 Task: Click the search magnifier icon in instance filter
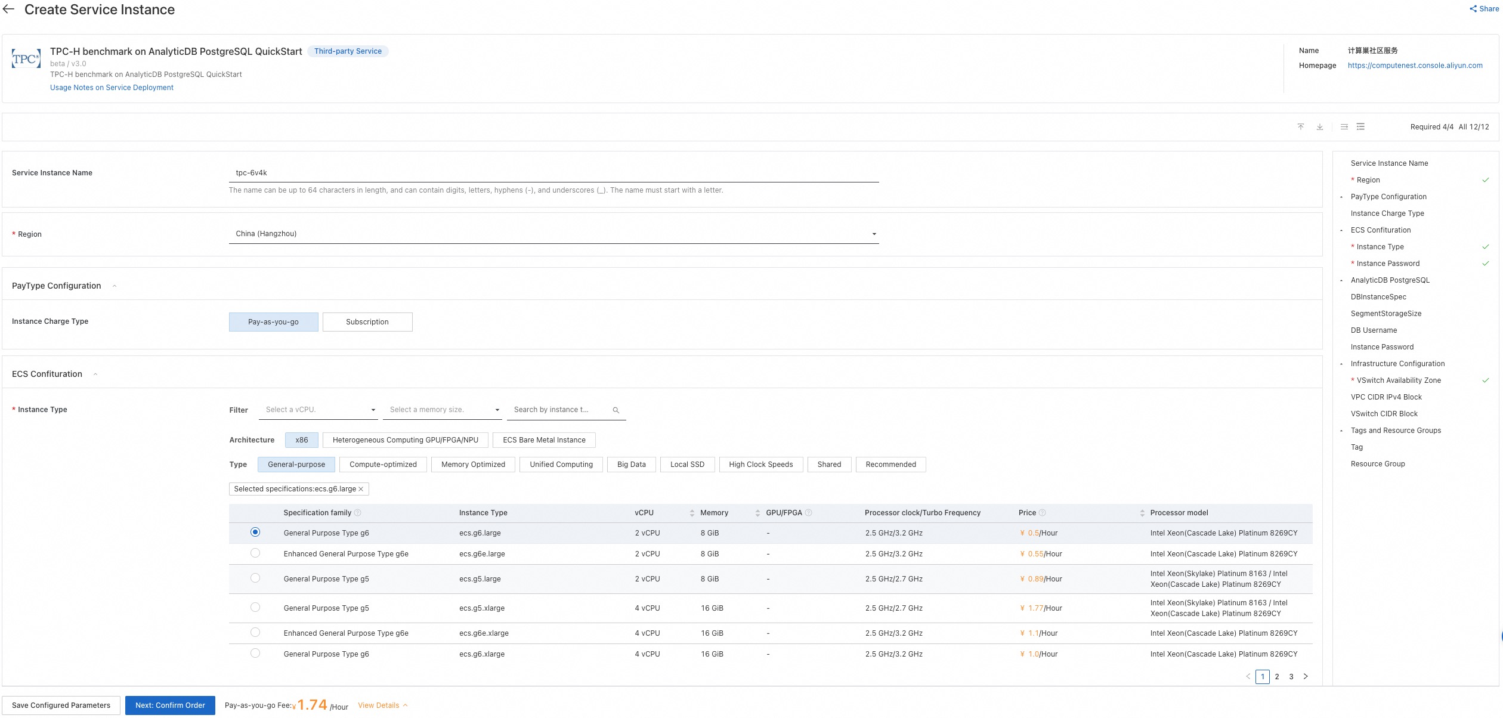pos(616,410)
